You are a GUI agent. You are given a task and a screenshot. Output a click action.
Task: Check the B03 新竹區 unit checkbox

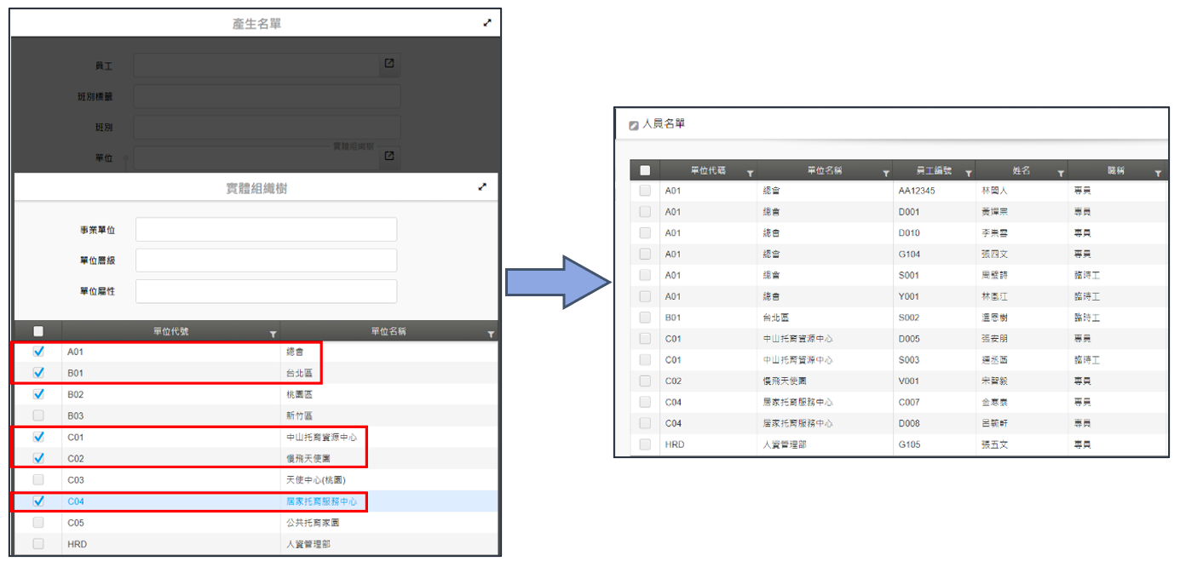(x=38, y=415)
